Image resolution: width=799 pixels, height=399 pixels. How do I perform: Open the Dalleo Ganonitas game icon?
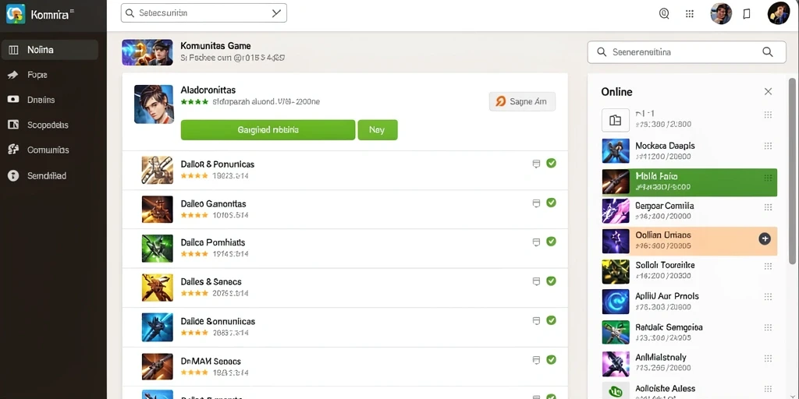(x=157, y=209)
